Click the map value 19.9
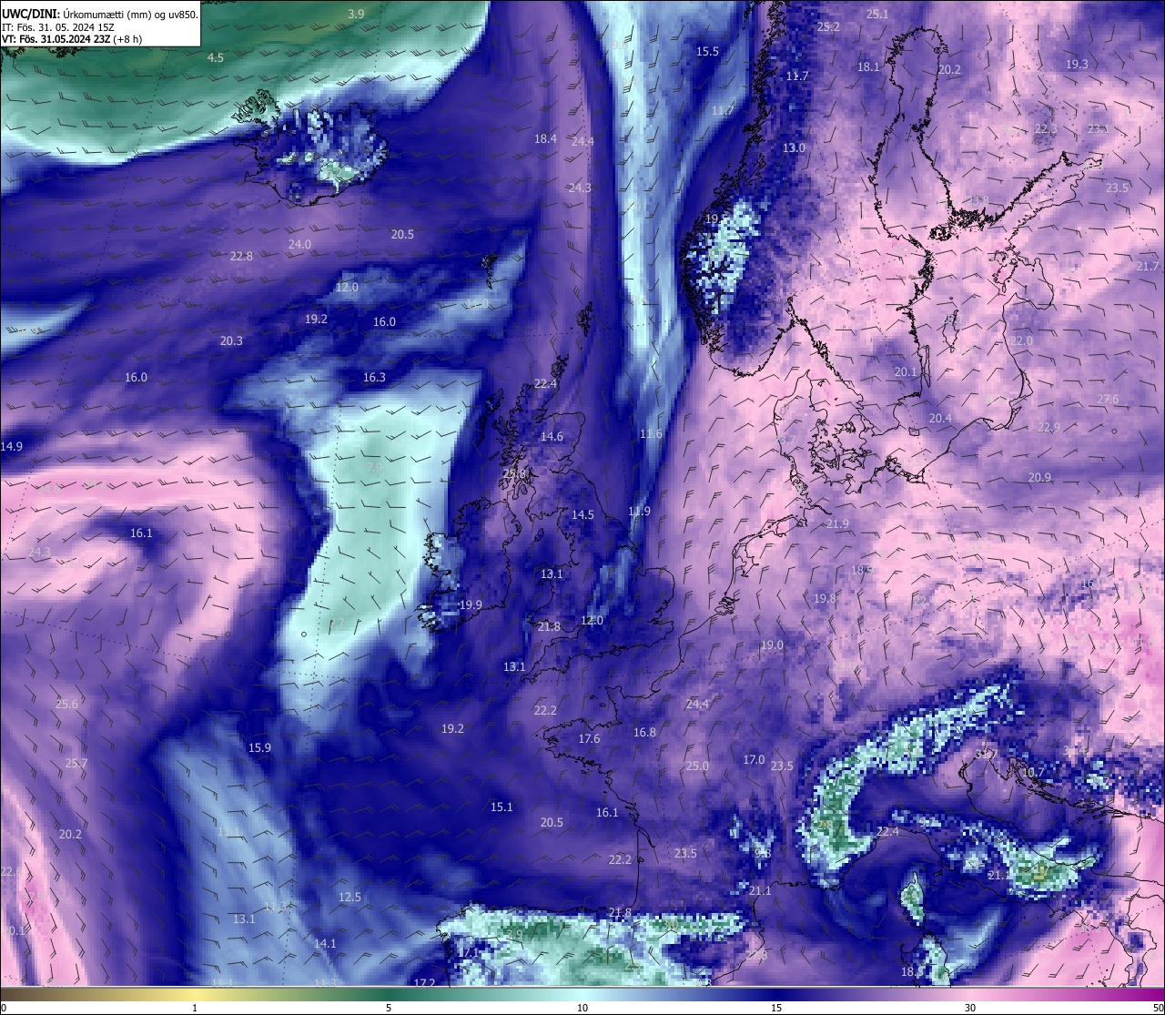This screenshot has width=1165, height=1015. (x=471, y=605)
